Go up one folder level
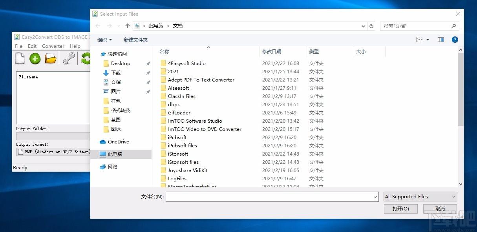 128,26
